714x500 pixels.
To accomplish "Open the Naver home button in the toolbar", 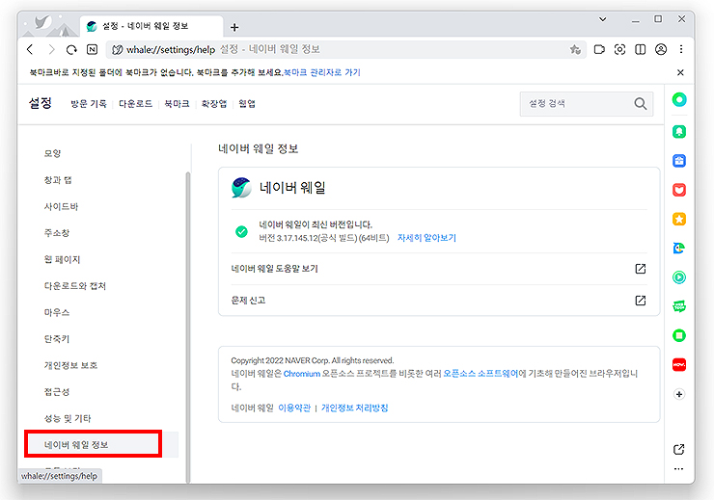I will pos(92,49).
